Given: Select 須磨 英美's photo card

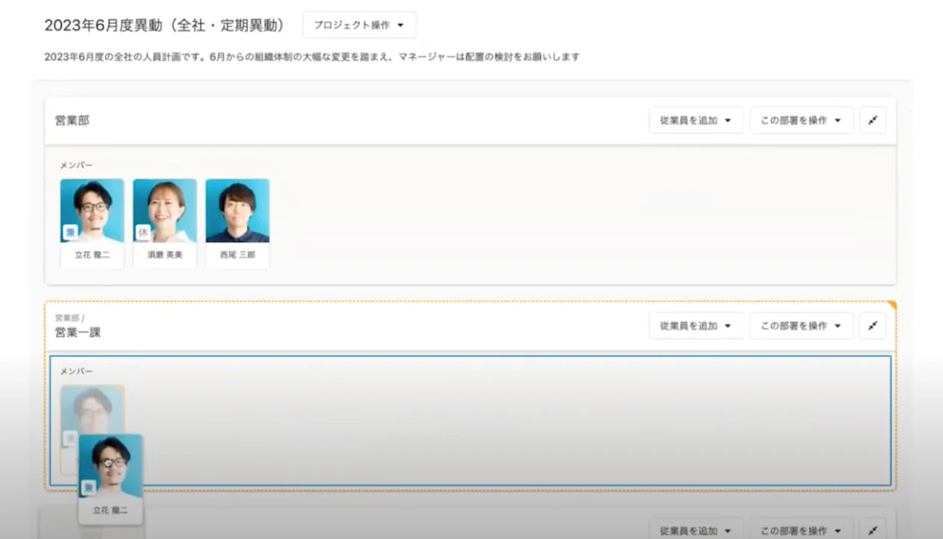Looking at the screenshot, I should pos(165,223).
